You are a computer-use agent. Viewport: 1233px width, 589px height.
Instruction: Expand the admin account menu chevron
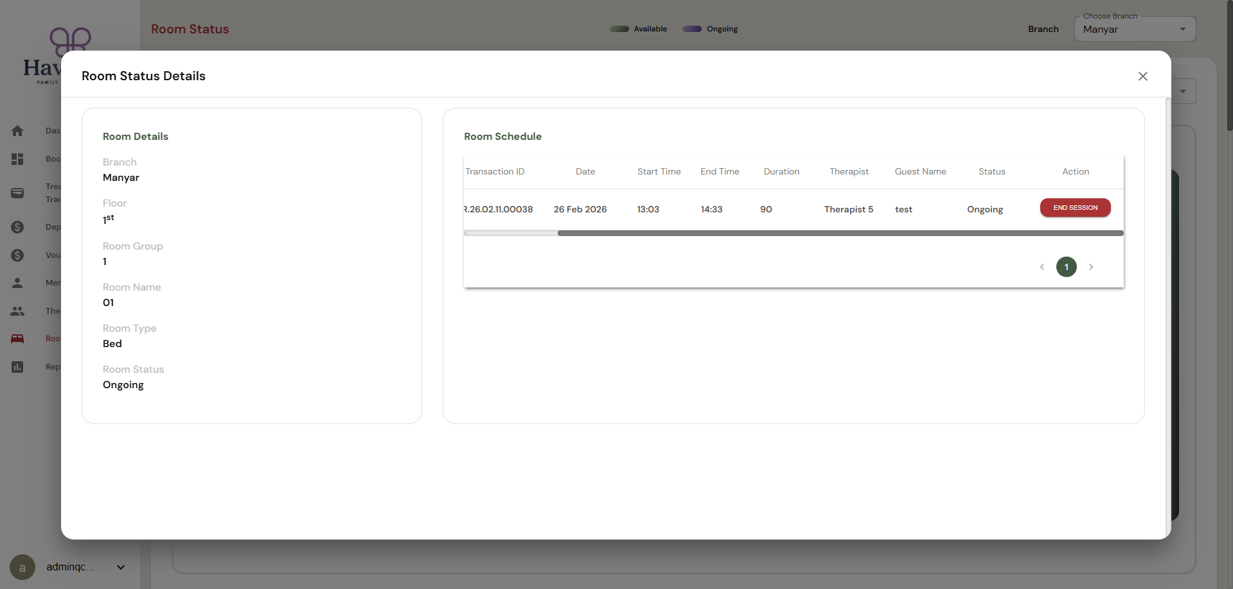pos(121,567)
